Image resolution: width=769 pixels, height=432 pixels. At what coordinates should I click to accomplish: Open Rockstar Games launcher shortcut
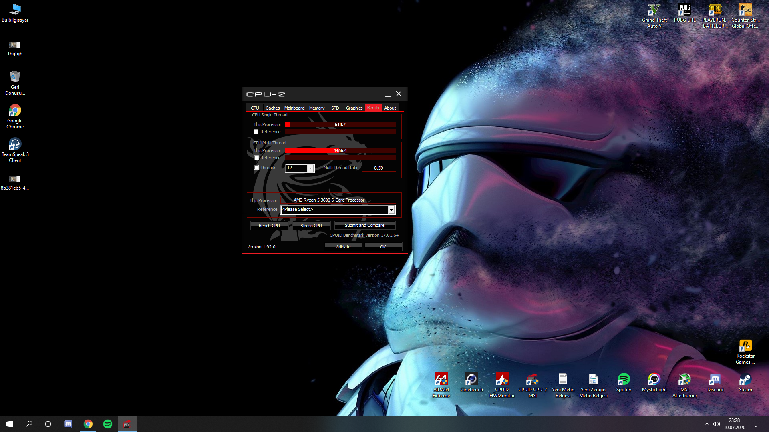click(745, 352)
